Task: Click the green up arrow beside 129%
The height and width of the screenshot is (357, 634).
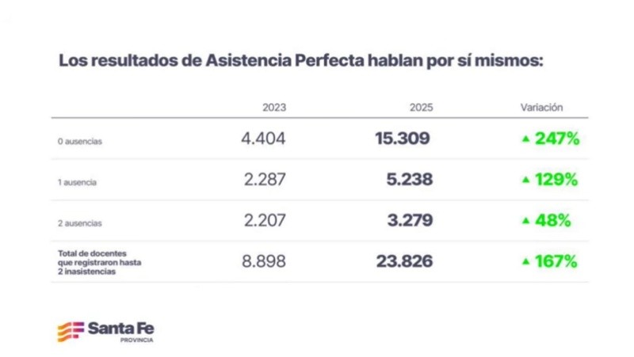Action: pos(525,180)
